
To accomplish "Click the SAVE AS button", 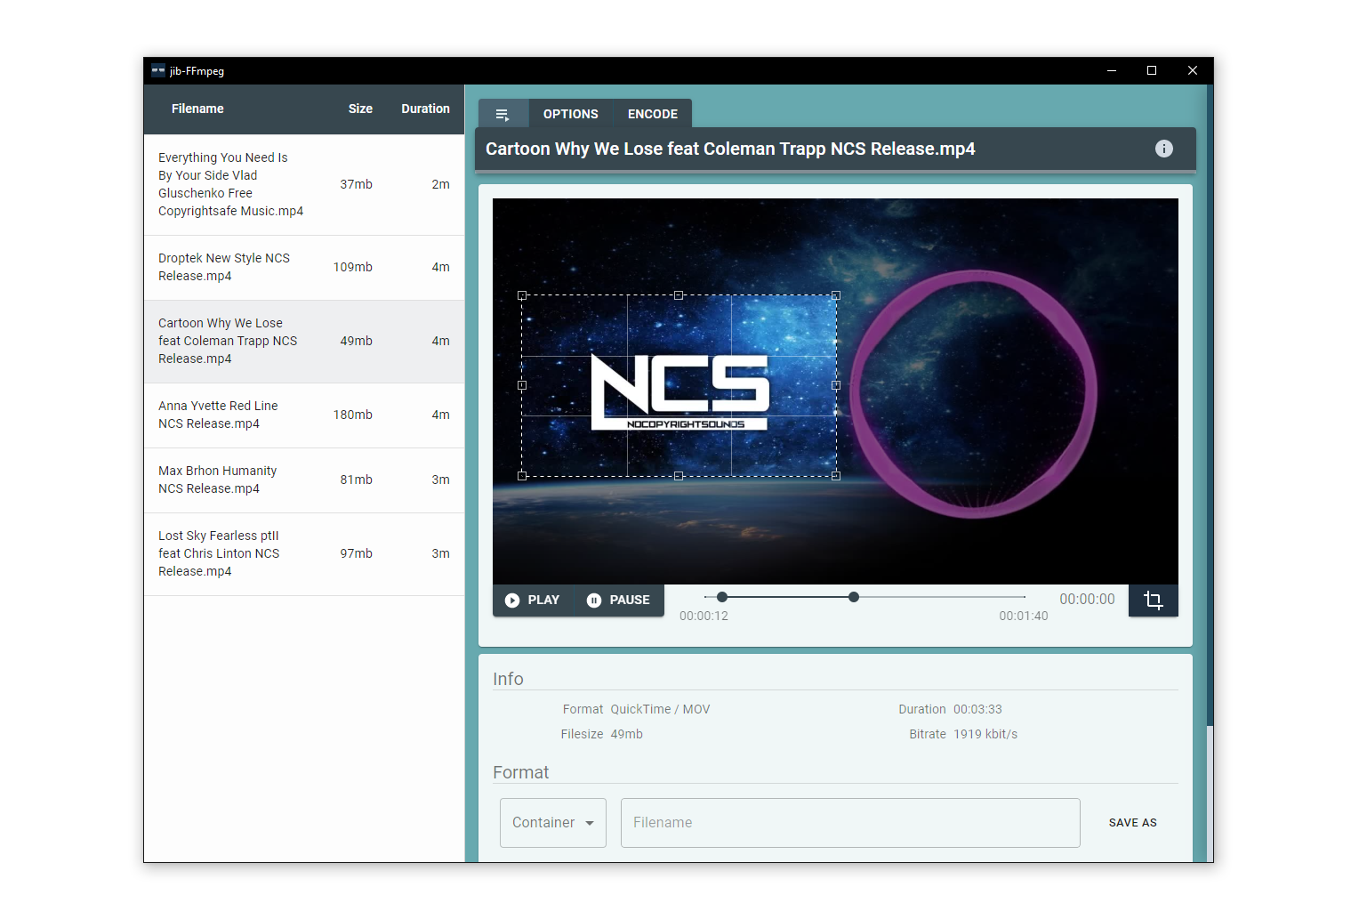I will tap(1131, 822).
